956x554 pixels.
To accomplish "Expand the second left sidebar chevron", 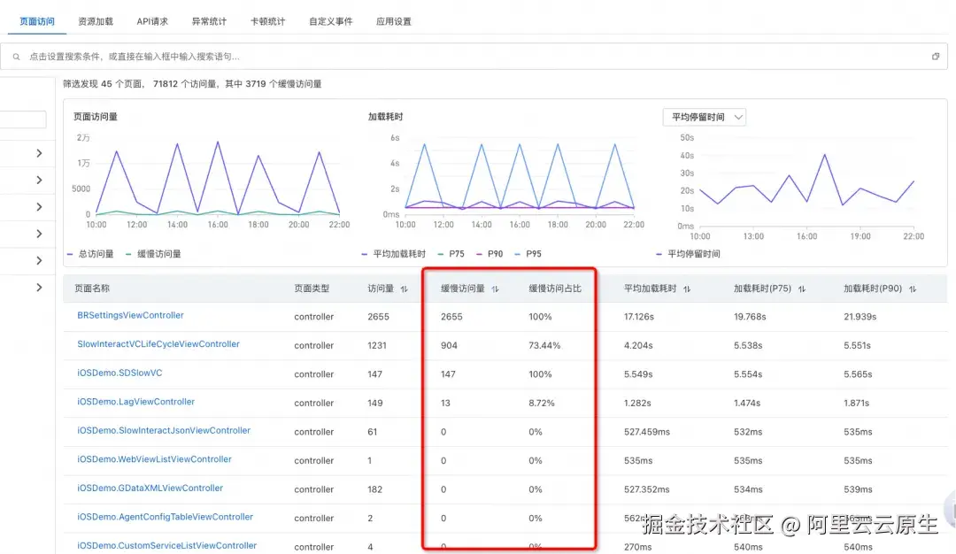I will coord(39,180).
